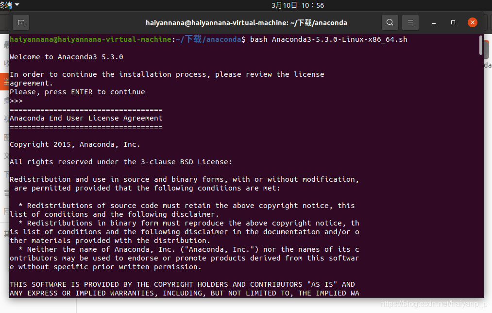Click the terminal window title text
Viewport: 492px width, 313px height.
point(246,23)
